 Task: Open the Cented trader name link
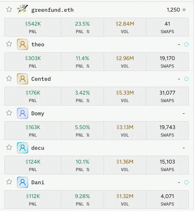[41, 79]
